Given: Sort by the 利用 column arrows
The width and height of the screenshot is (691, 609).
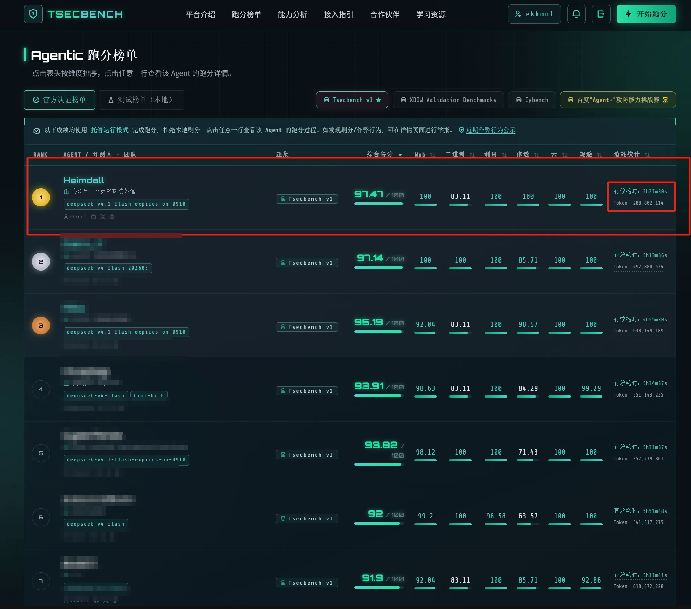Looking at the screenshot, I should click(x=504, y=155).
